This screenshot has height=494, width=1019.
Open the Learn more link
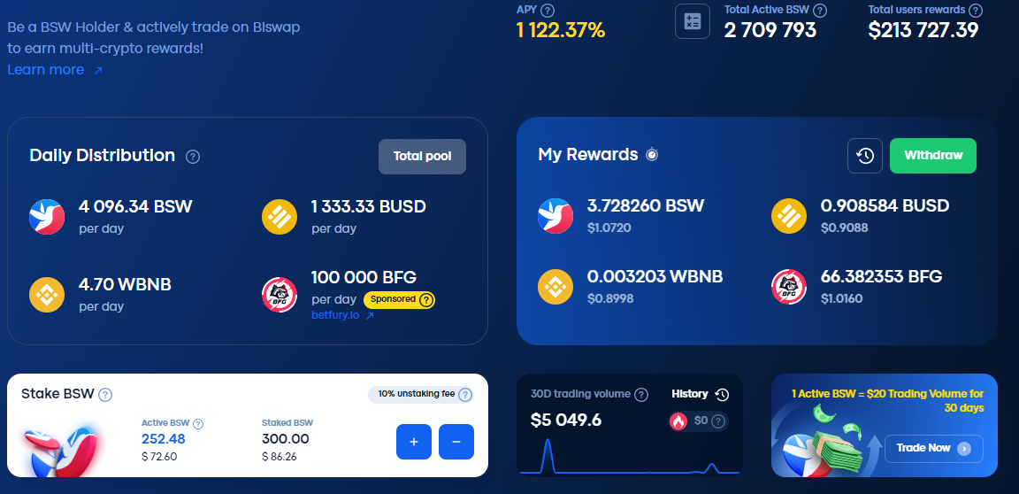click(x=45, y=70)
